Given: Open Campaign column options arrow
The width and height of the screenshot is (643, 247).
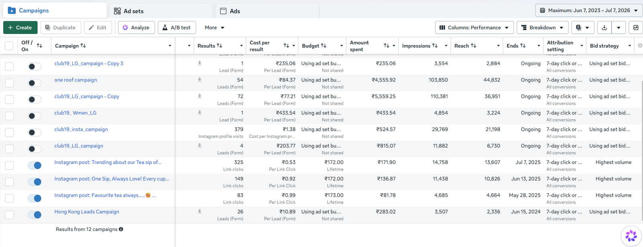Looking at the screenshot, I should [x=170, y=46].
